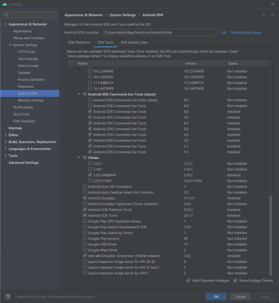Uncheck Intel x86 Emulator Accelerator checkbox

pos(85,256)
